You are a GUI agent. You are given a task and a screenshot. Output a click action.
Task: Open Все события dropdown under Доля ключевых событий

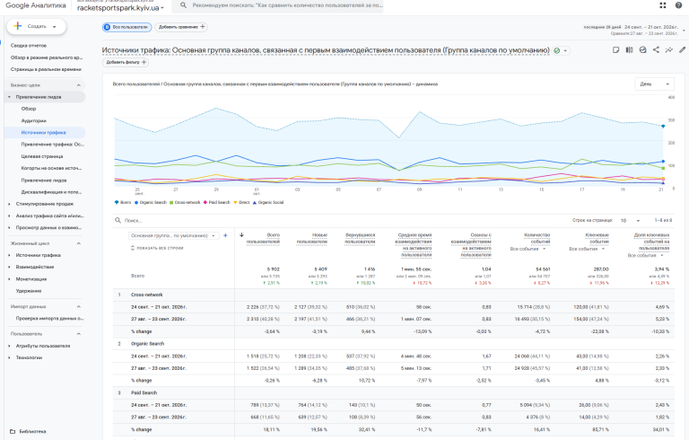pyautogui.click(x=646, y=256)
